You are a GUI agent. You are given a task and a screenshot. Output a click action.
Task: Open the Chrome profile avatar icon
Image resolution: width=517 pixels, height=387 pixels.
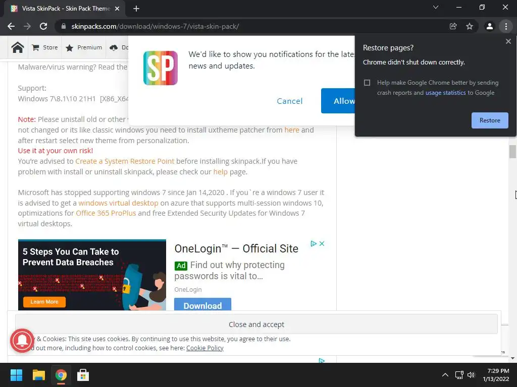pyautogui.click(x=490, y=26)
